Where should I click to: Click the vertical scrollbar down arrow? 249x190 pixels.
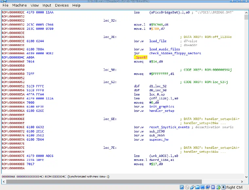click(246, 177)
